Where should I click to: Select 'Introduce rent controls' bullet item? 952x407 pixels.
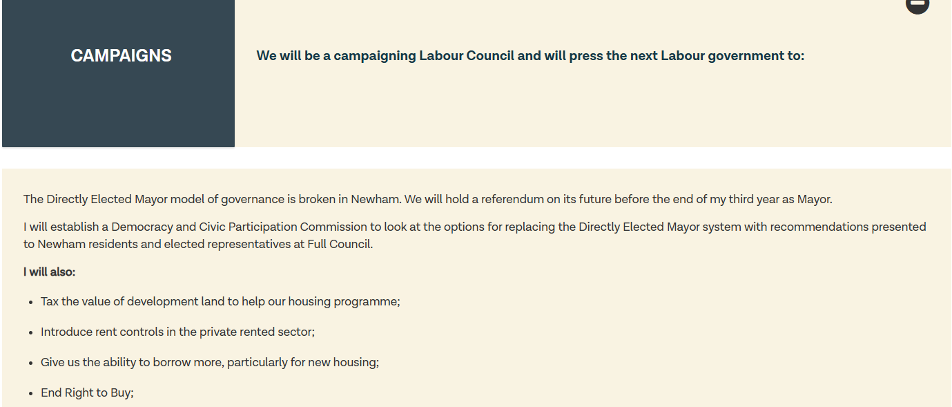point(177,332)
